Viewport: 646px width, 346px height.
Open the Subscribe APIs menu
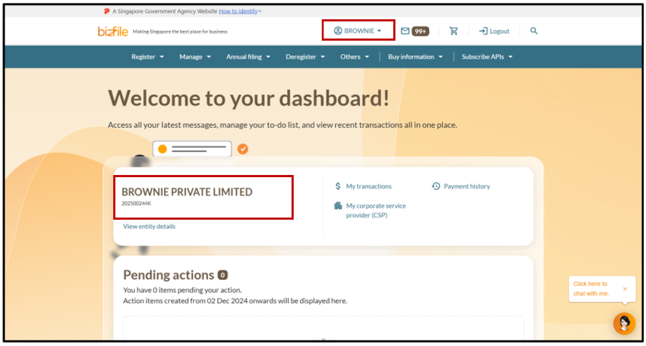click(x=487, y=57)
